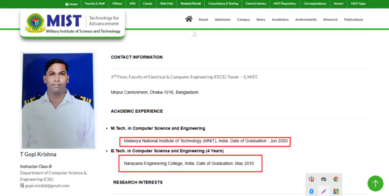Click the ACADEMIC EXPERIENCE heading

tap(137, 111)
